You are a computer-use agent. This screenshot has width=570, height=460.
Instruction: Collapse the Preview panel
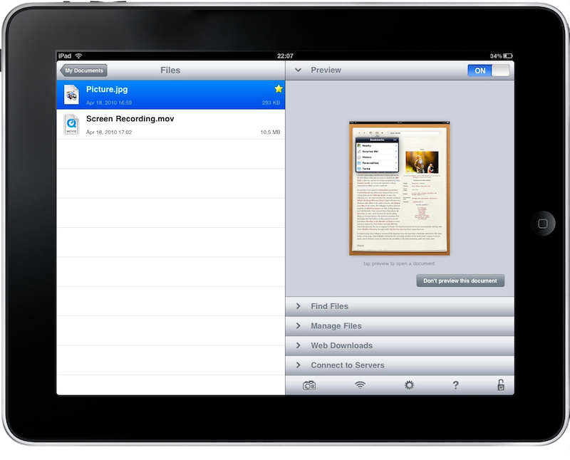tap(297, 70)
